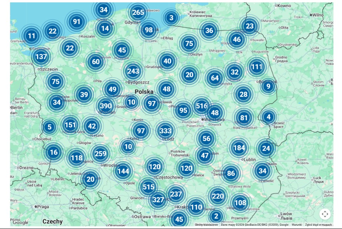Viewport: 342px width, 229px height.
Task: Click the Ostrawa city label
Action: click(142, 217)
